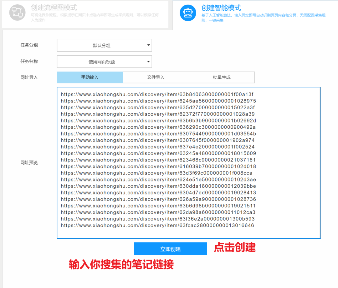Switch to the 文件导入 tab
Viewport: 338px width, 288px height.
pos(156,77)
